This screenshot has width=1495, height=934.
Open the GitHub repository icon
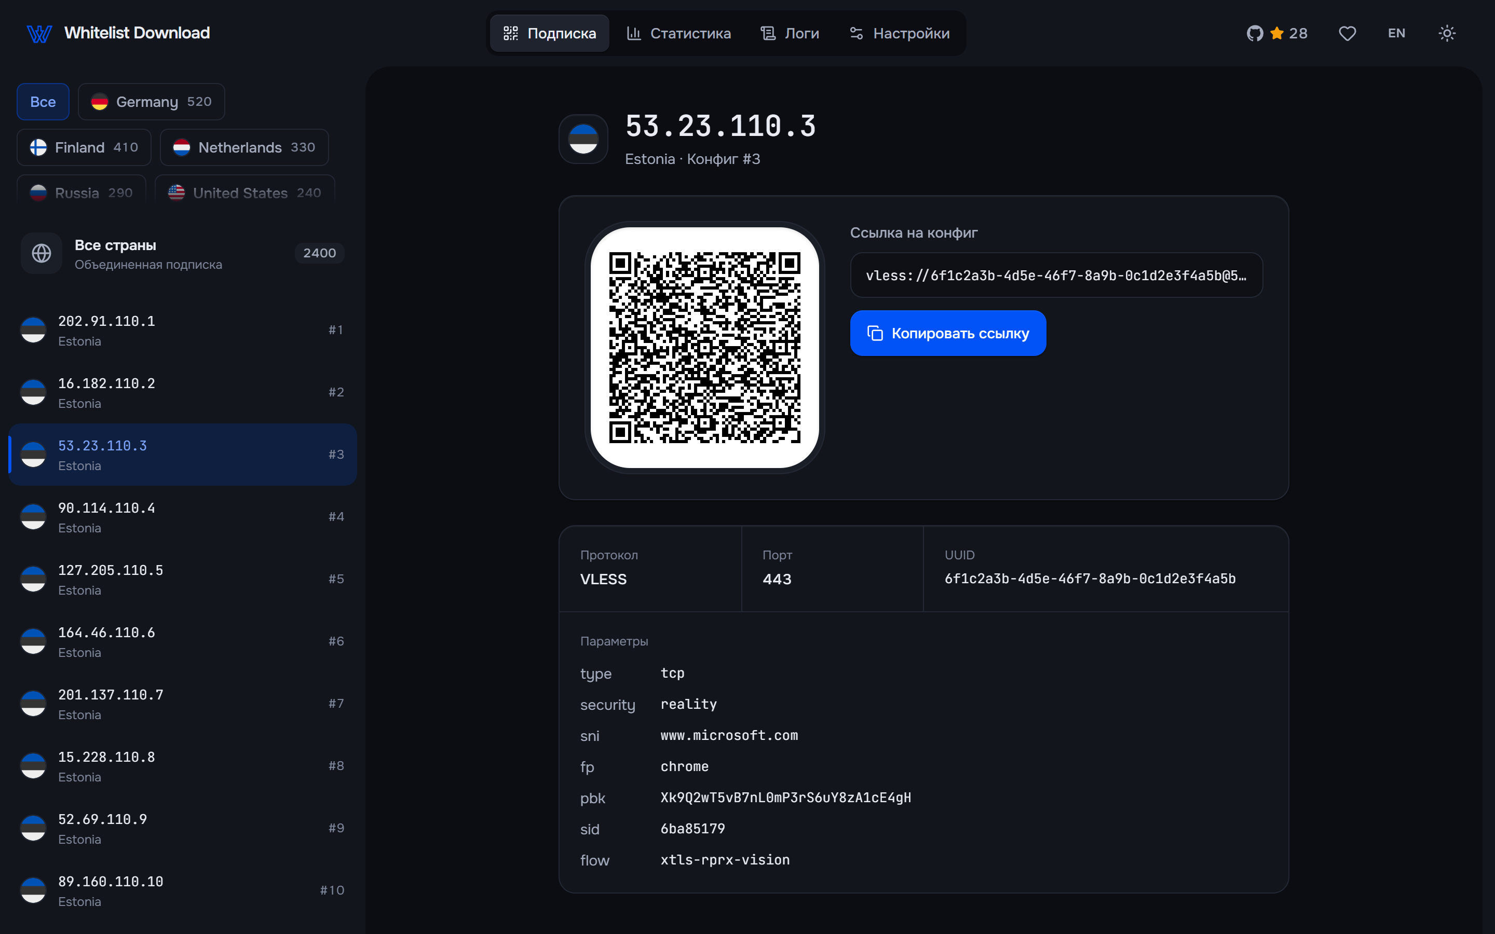point(1255,33)
